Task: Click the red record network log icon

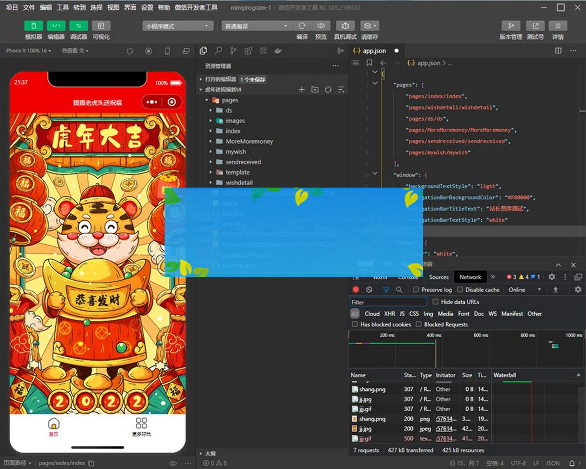Action: pyautogui.click(x=356, y=290)
